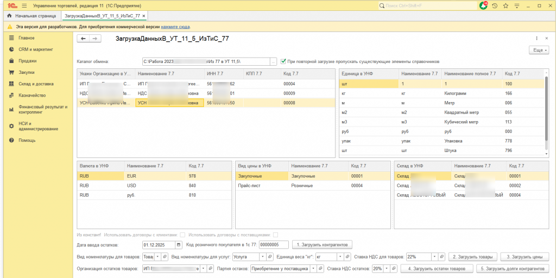Click '1. Загрузить контрагентов' button
The width and height of the screenshot is (556, 278).
(323, 245)
